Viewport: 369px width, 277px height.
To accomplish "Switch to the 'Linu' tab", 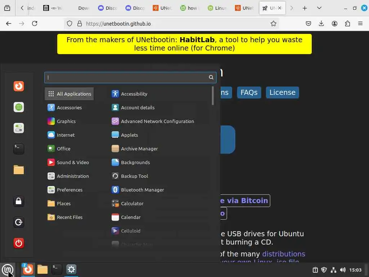I will coord(217,8).
